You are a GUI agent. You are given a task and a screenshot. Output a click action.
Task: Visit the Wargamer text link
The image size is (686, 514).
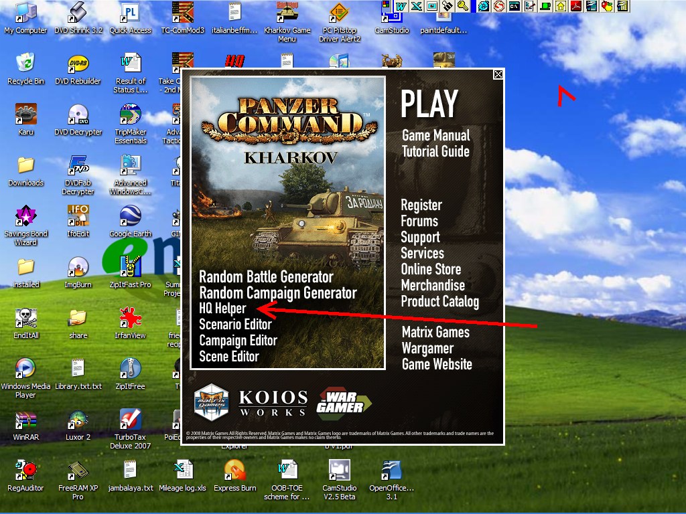pos(427,348)
